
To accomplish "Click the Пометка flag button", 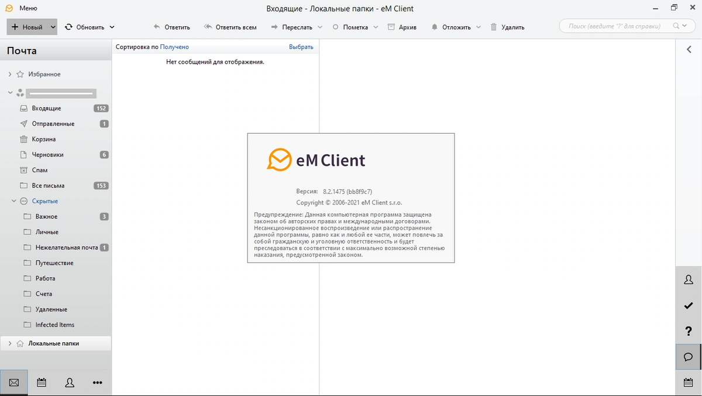I will [350, 27].
